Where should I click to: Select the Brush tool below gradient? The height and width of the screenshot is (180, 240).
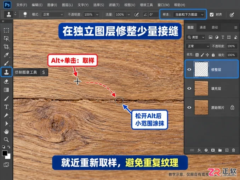point(6,99)
